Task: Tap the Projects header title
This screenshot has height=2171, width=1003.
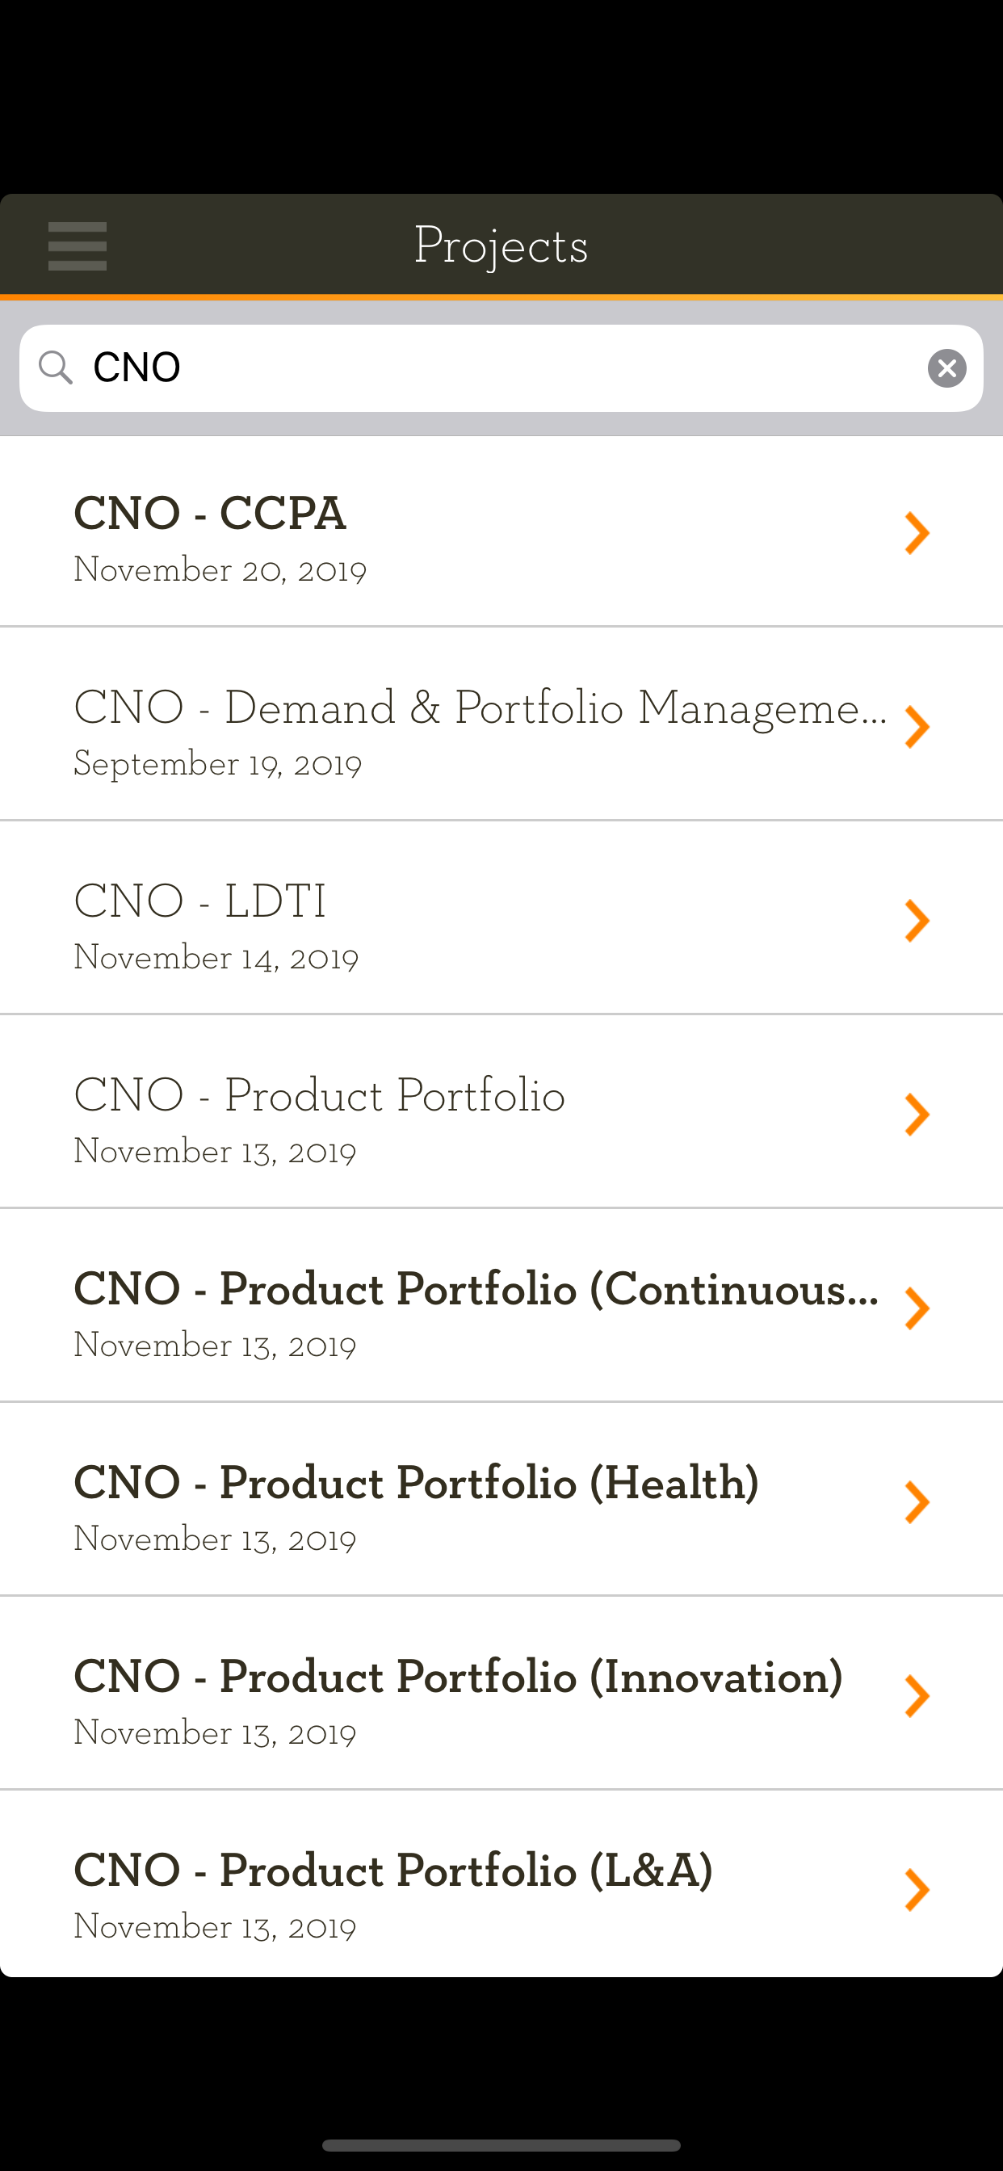Action: pyautogui.click(x=501, y=246)
